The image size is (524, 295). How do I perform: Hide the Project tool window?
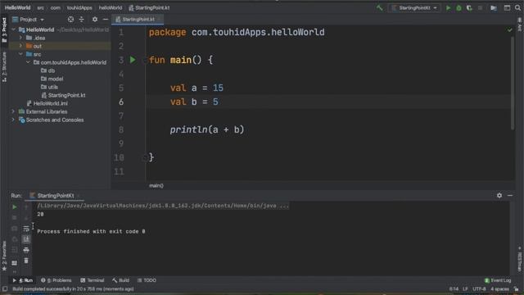(x=106, y=20)
